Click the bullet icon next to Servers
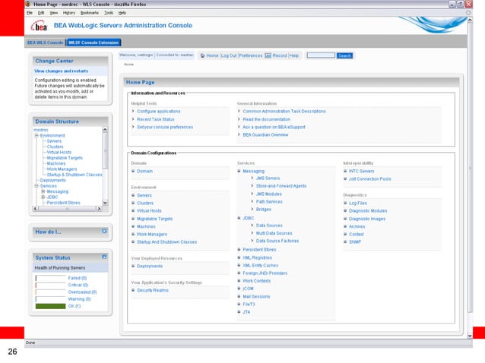This screenshot has height=363, width=485. [133, 195]
